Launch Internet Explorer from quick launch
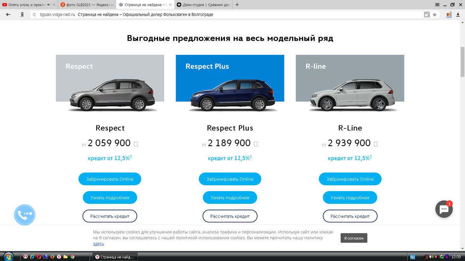Image resolution: width=465 pixels, height=261 pixels. click(x=33, y=257)
